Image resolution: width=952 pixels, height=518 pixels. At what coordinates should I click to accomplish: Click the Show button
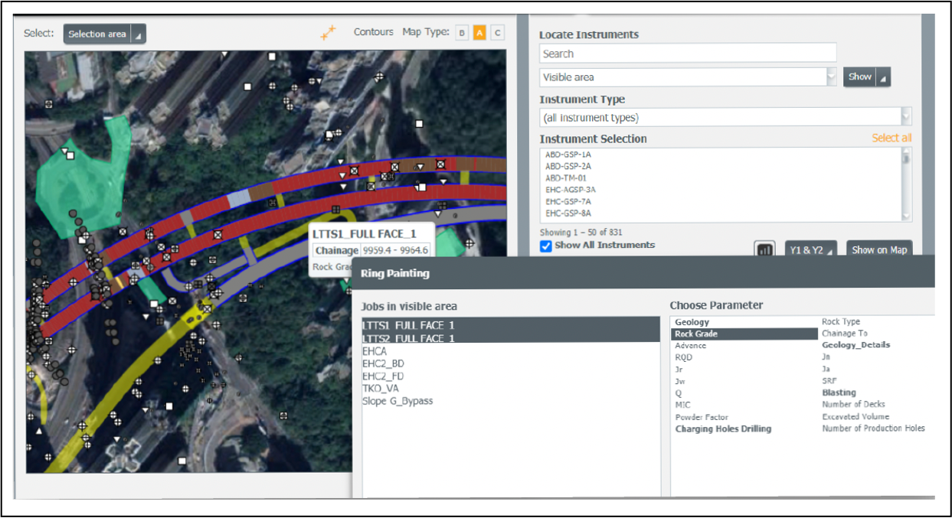(x=867, y=77)
